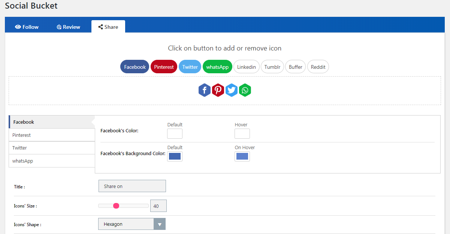Image resolution: width=450 pixels, height=234 pixels.
Task: Click the Facebook hexagon icon in preview
Action: (x=204, y=90)
